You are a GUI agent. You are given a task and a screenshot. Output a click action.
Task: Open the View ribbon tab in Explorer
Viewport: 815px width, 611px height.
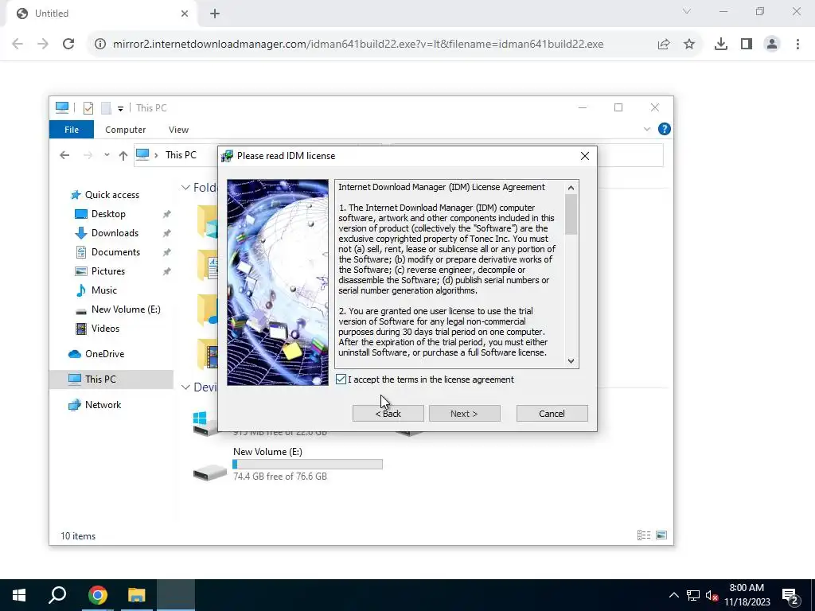(178, 130)
